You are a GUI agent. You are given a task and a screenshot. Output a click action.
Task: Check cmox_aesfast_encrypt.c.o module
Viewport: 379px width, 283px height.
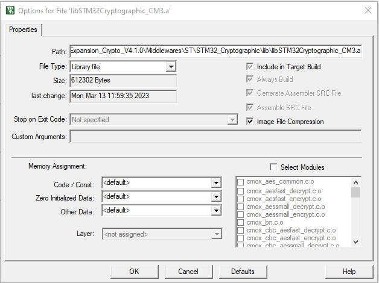pyautogui.click(x=241, y=199)
